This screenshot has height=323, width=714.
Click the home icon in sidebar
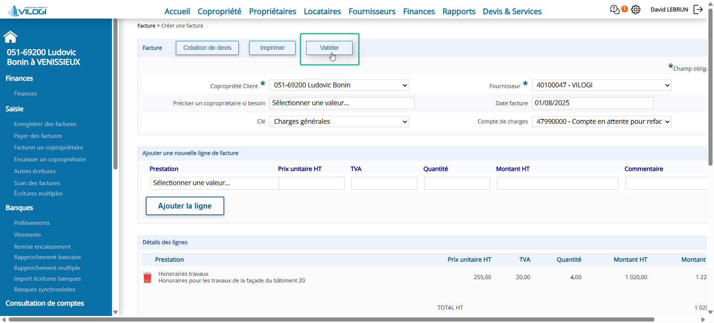[x=10, y=37]
